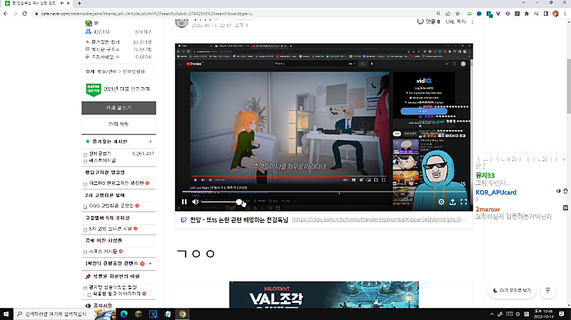Mute the clip volume speaker icon
Image resolution: width=571 pixels, height=320 pixels.
[196, 201]
